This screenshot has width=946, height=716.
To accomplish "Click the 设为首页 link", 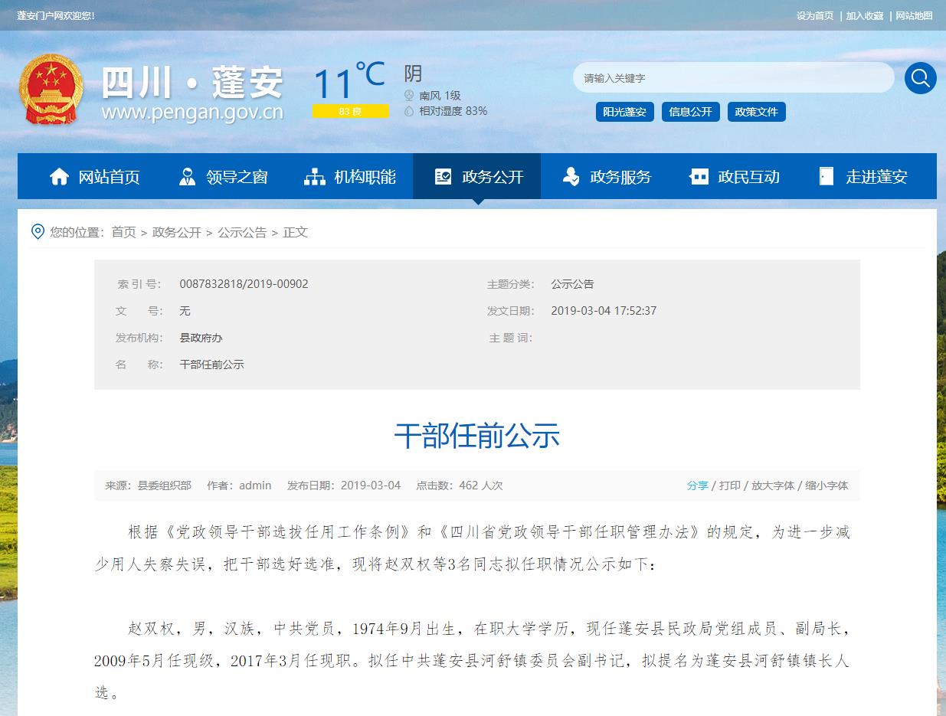I will pyautogui.click(x=814, y=15).
